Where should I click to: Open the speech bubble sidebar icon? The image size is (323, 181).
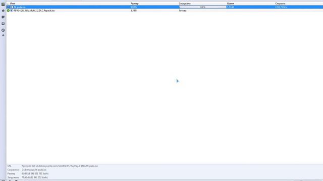click(x=3, y=17)
